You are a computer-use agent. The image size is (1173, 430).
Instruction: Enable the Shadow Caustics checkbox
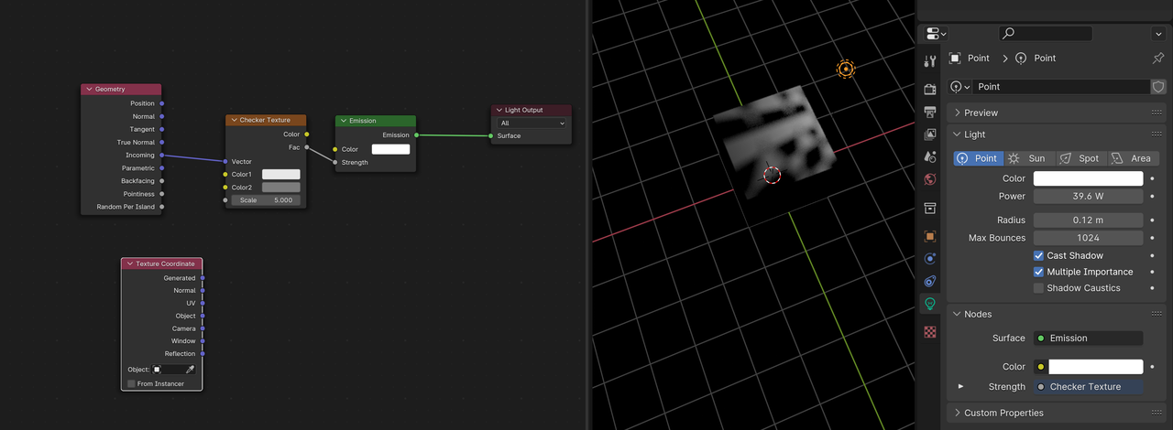point(1038,288)
